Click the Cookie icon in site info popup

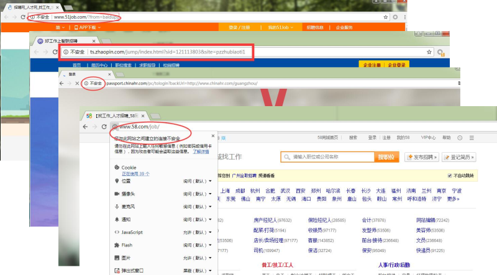coord(117,167)
